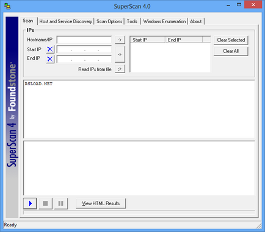265x232 pixels.
Task: Click the RSLOAD.NET text in the results pane
Action: (x=38, y=84)
